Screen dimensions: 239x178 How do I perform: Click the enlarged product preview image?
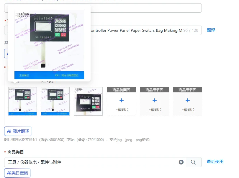[x=49, y=44]
